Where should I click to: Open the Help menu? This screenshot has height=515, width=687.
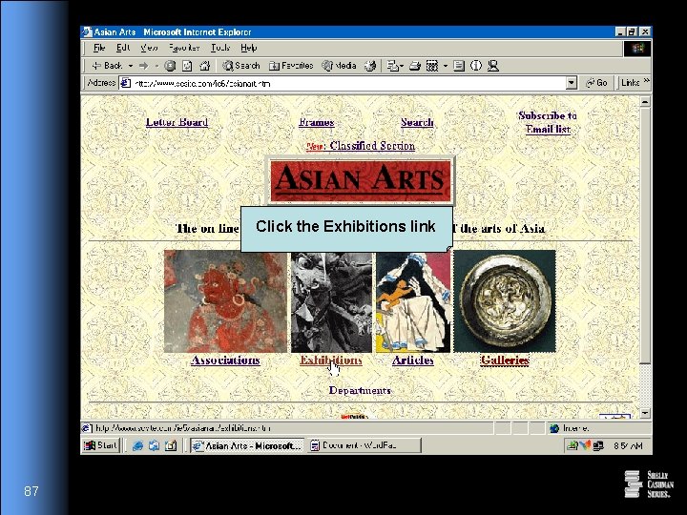(248, 48)
